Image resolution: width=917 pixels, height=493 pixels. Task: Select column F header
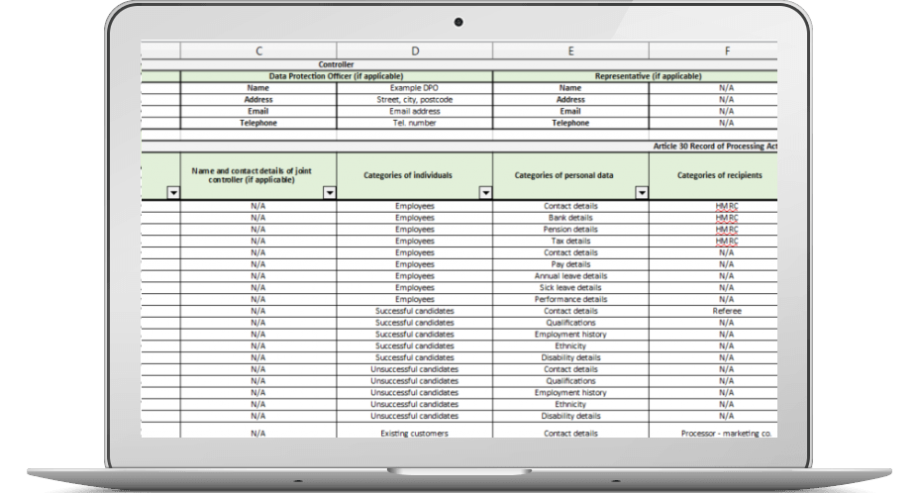pos(713,50)
